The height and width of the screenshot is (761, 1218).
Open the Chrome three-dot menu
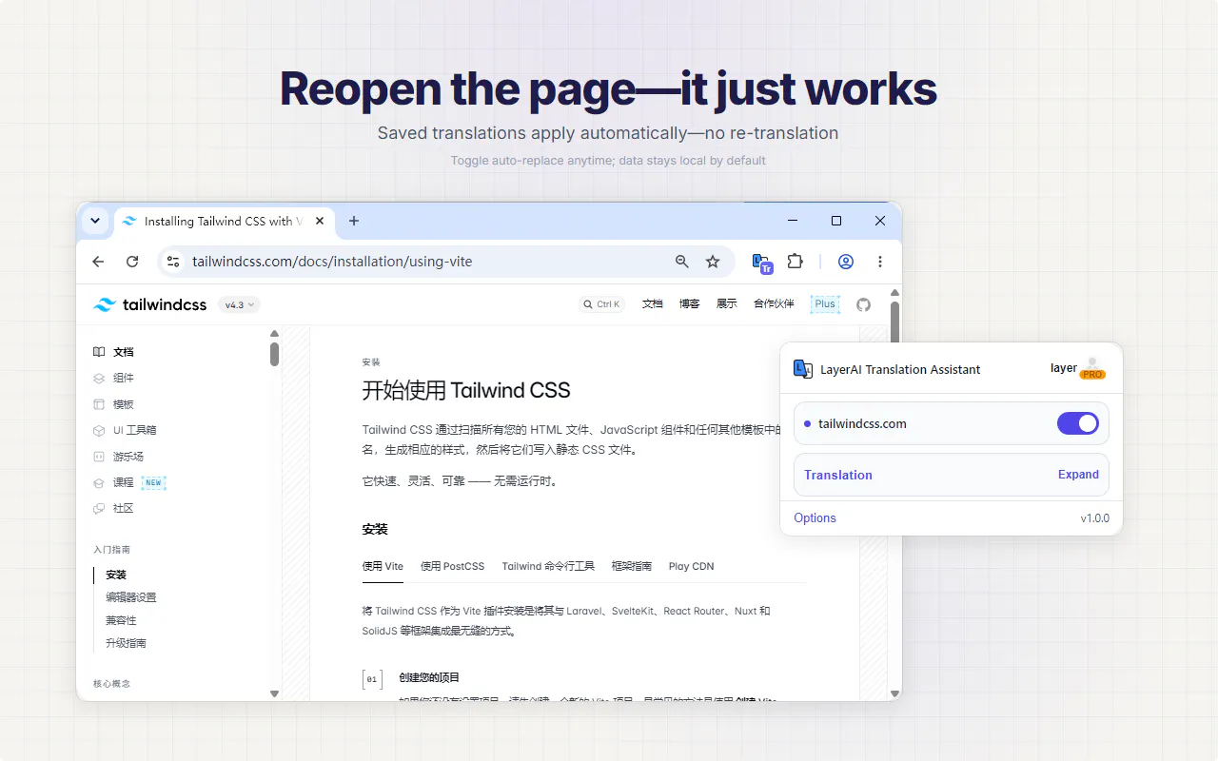[880, 262]
